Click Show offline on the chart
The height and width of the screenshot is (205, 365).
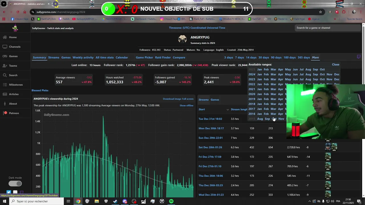pos(186,106)
